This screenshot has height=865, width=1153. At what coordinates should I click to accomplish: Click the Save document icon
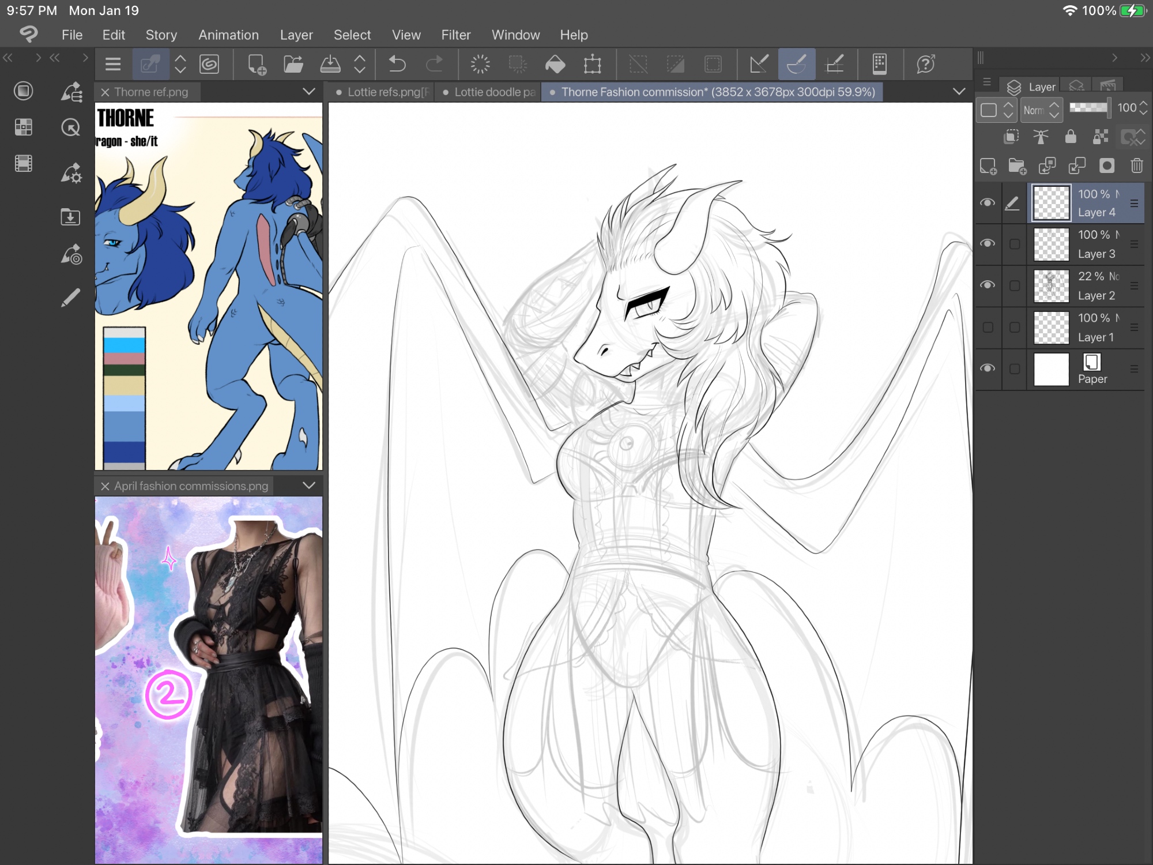tap(330, 64)
